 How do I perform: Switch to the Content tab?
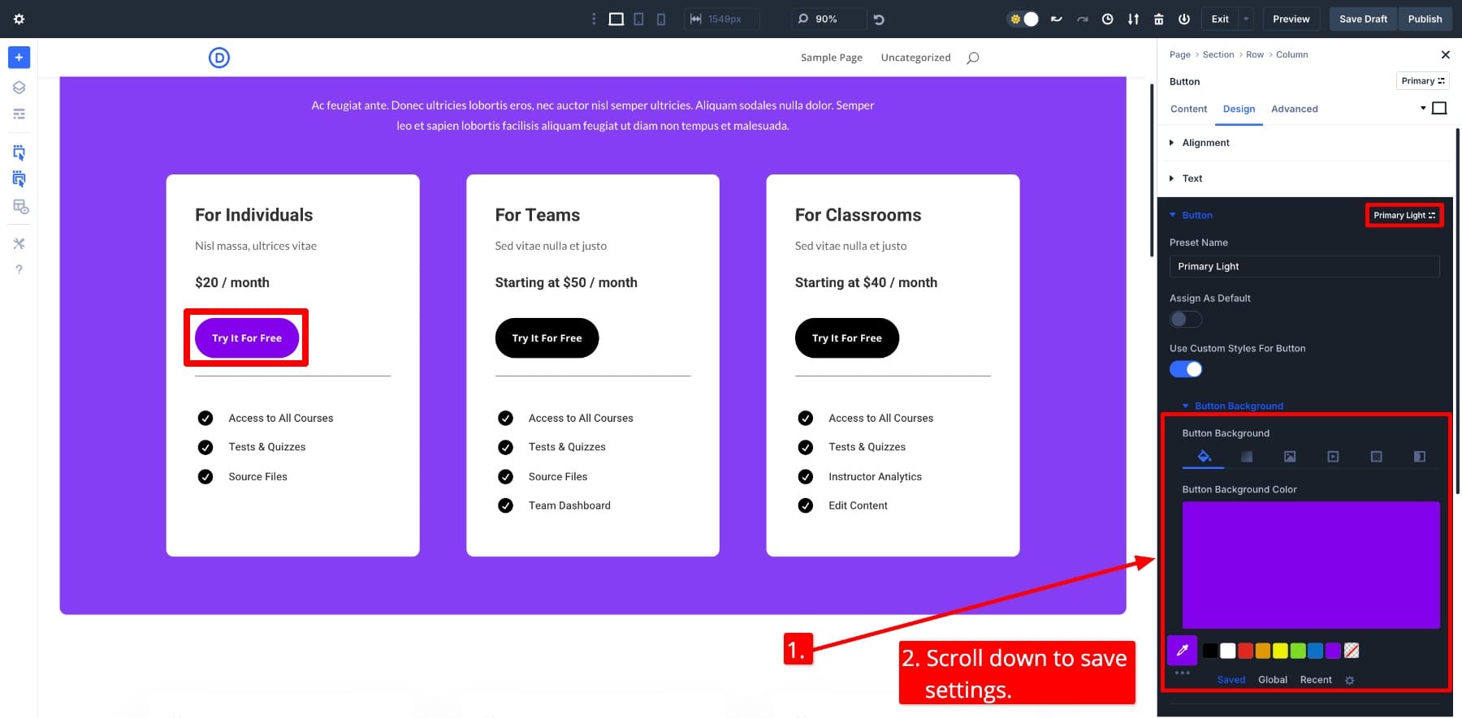tap(1188, 109)
